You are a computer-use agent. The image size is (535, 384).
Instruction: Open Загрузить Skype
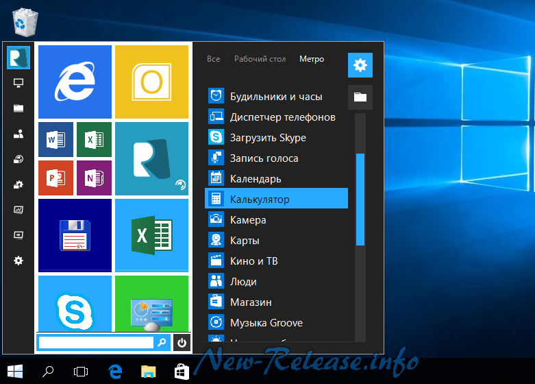(276, 137)
